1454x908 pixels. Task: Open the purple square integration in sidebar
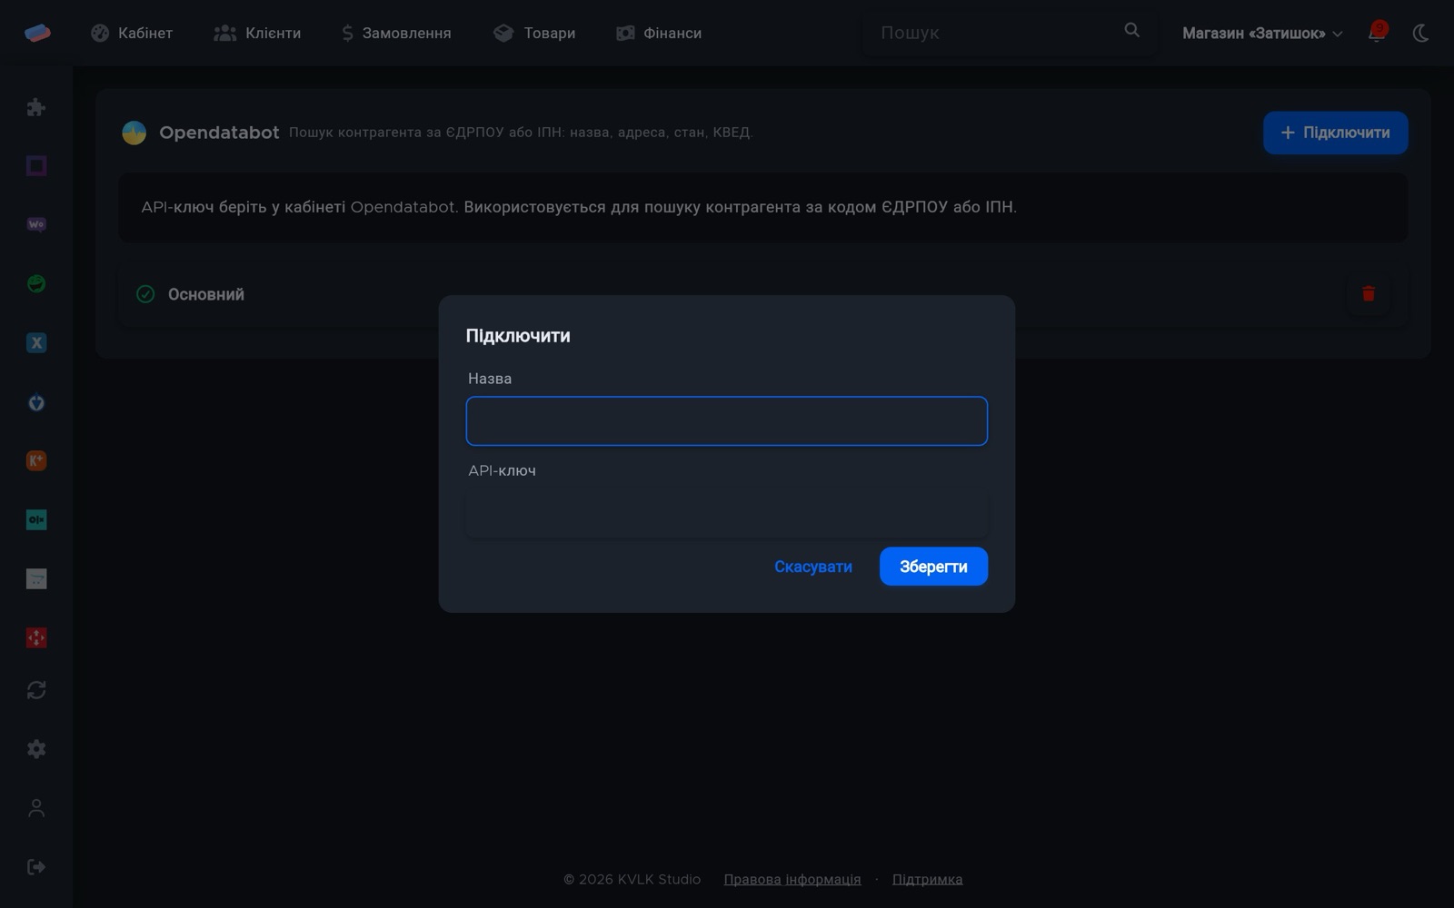tap(36, 165)
